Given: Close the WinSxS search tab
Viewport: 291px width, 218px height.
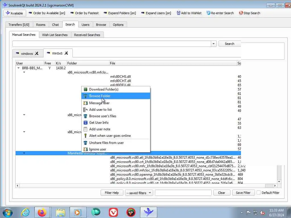Looking at the screenshot, I should tap(66, 53).
